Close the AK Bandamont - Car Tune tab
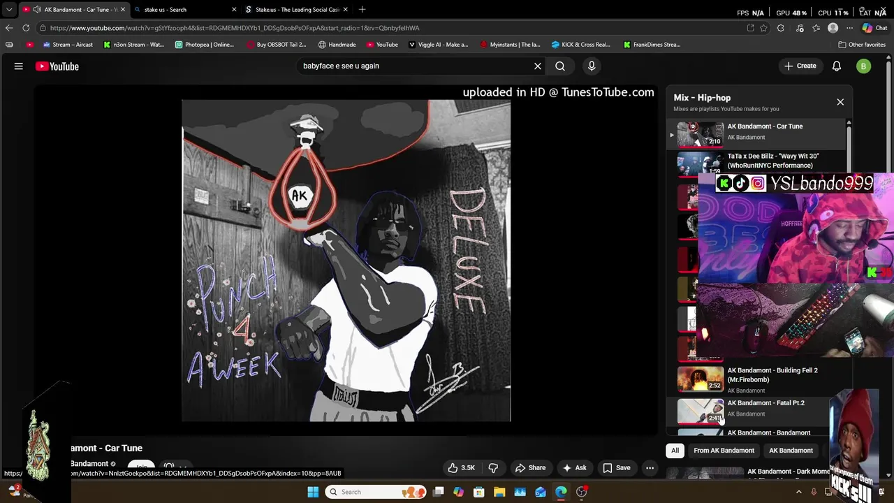Image resolution: width=894 pixels, height=503 pixels. [x=122, y=10]
